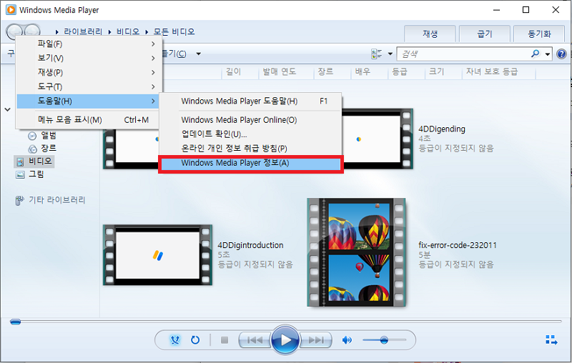Image resolution: width=572 pixels, height=363 pixels.
Task: Click Windows Media Player 정보(A) entry
Action: (250, 163)
